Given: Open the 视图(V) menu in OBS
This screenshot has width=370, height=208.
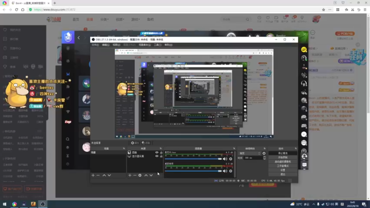Looking at the screenshot, I should pyautogui.click(x=117, y=45).
